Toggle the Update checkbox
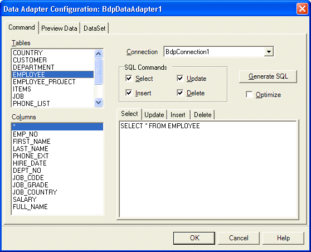 pyautogui.click(x=180, y=79)
